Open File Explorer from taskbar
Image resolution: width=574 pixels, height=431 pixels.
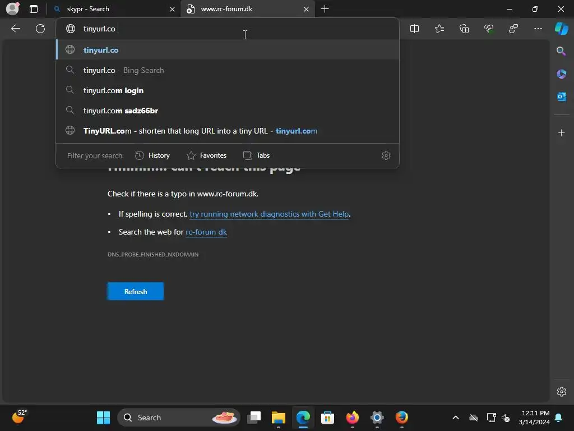coord(278,418)
